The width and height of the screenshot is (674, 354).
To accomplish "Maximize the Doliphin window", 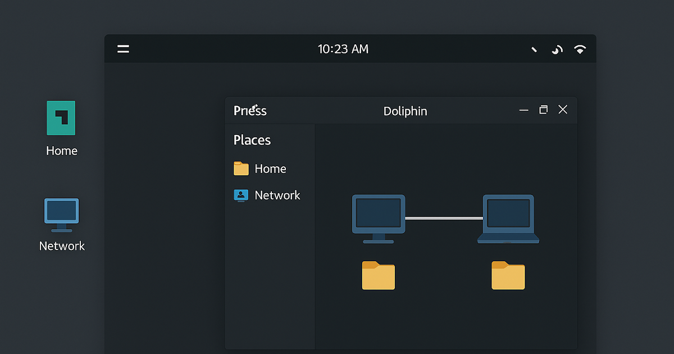I will click(x=543, y=110).
